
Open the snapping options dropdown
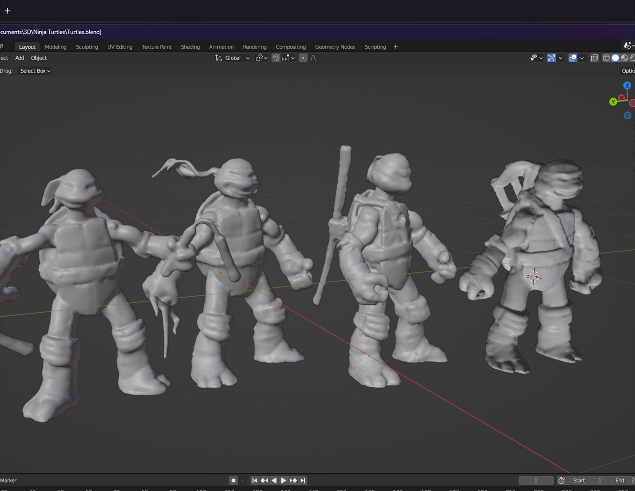[x=293, y=58]
